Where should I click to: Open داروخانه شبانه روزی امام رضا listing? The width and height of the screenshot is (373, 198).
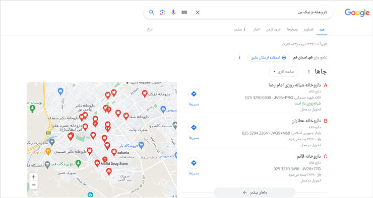294,85
